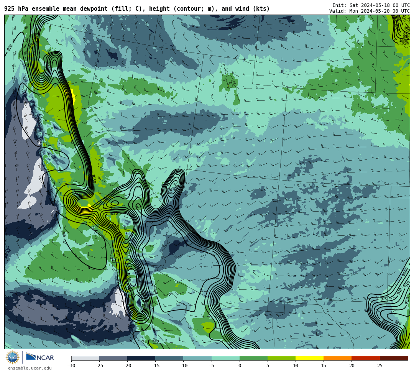Select the dark brown above-25 swatch
Image resolution: width=414 pixels, height=373 pixels.
pos(394,358)
